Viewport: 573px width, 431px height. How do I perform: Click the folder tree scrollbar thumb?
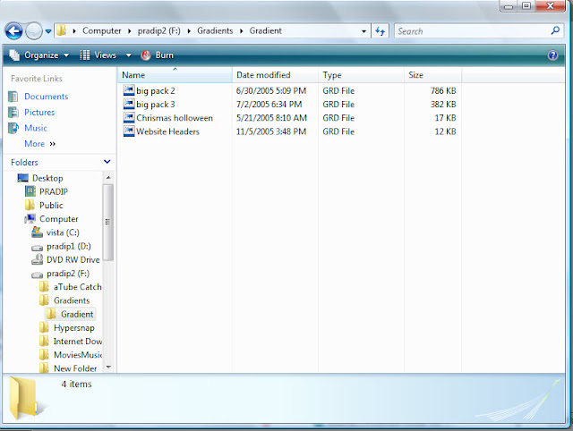pos(108,223)
